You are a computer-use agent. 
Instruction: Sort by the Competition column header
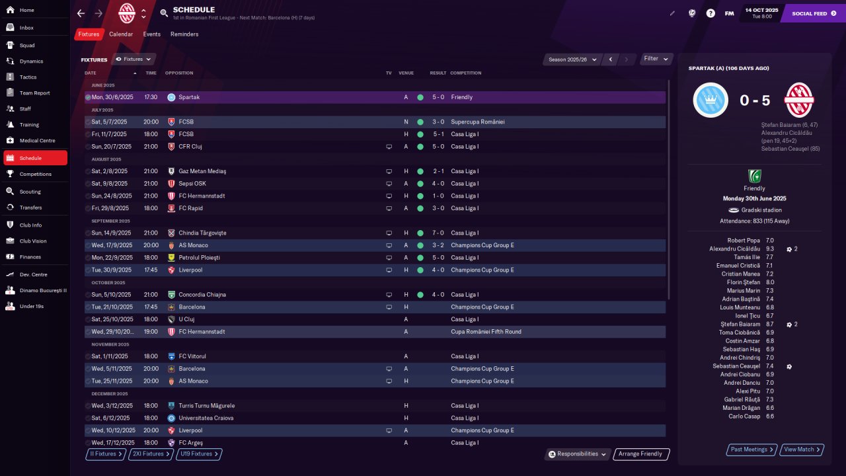466,73
